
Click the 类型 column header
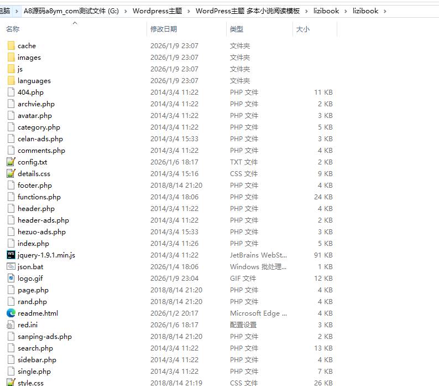[237, 29]
